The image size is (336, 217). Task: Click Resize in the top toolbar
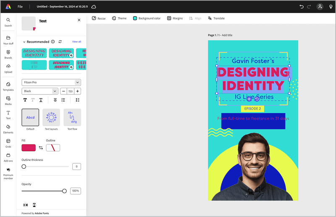tap(99, 18)
